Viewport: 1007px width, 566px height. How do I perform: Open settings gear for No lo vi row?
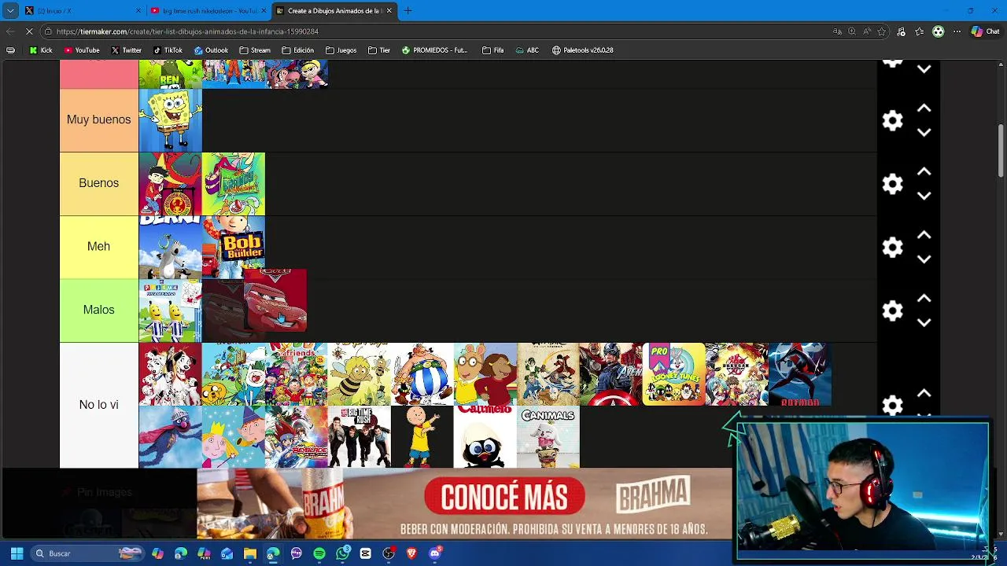click(x=892, y=405)
